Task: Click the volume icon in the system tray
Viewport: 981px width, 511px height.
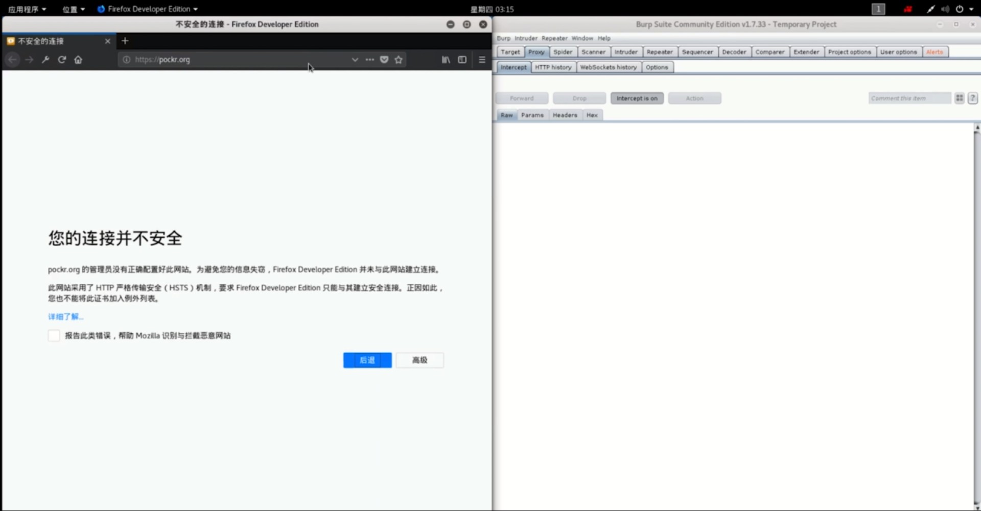Action: click(x=945, y=9)
